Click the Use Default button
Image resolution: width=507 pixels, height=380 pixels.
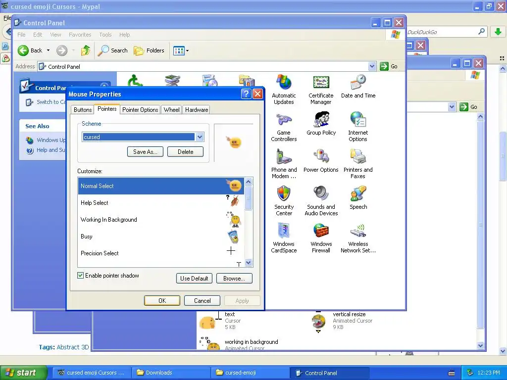point(194,278)
